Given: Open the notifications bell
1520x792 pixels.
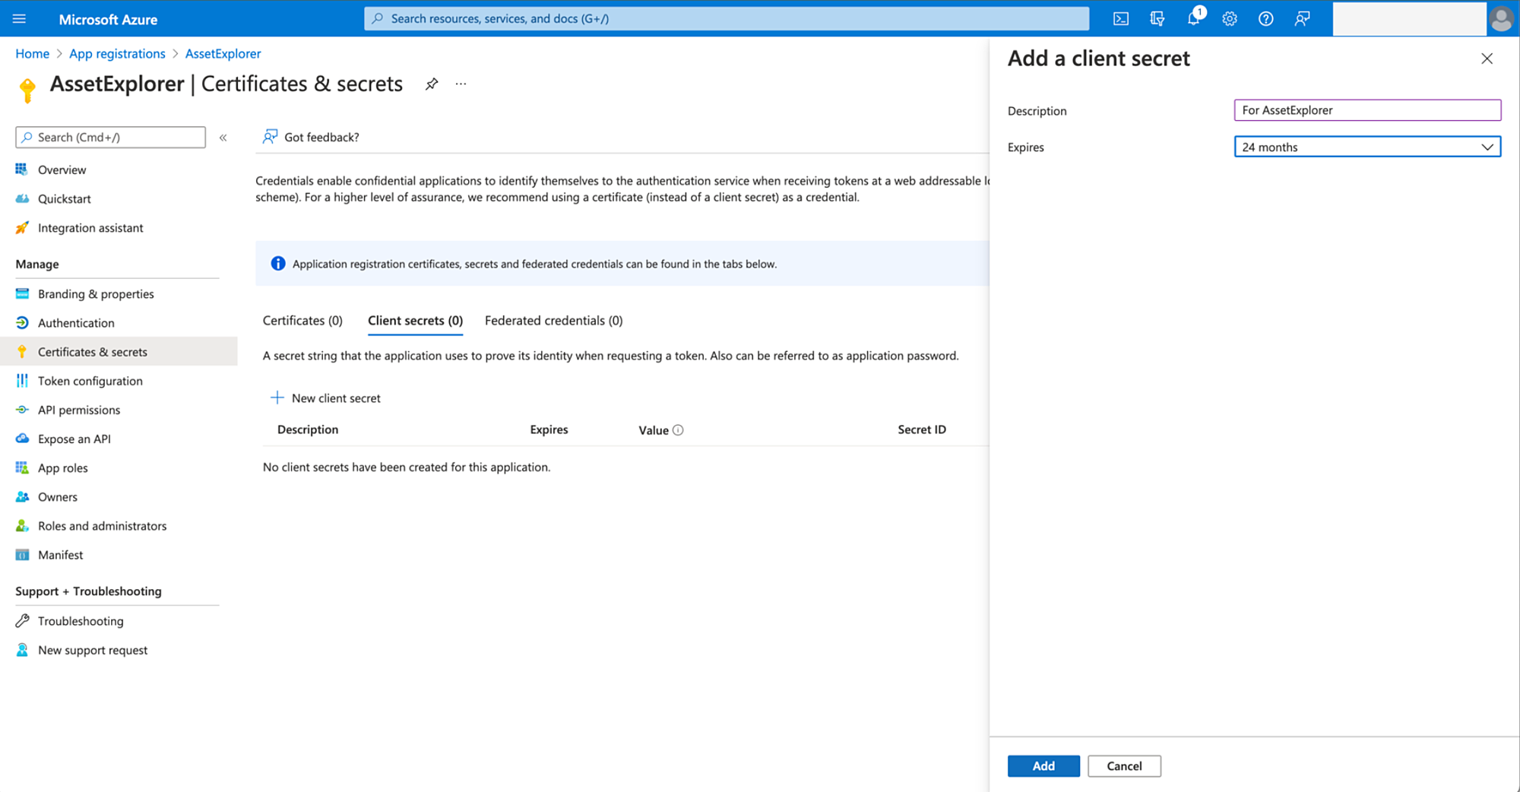Looking at the screenshot, I should [x=1193, y=18].
